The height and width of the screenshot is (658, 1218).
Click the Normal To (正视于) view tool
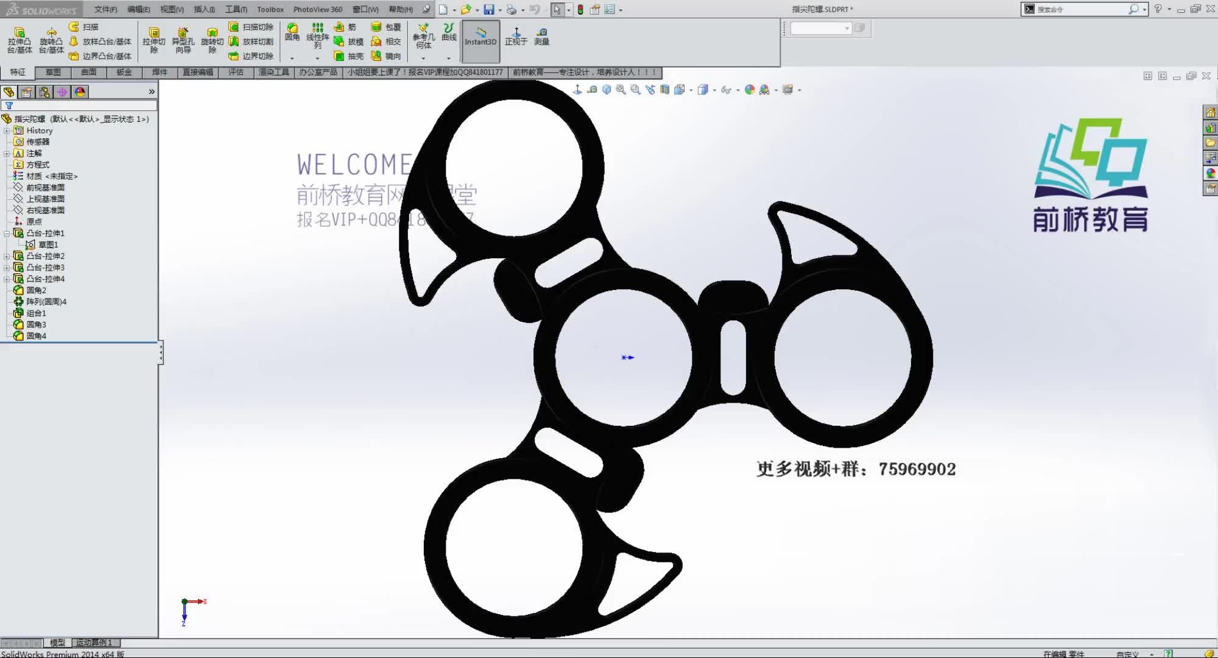point(516,36)
